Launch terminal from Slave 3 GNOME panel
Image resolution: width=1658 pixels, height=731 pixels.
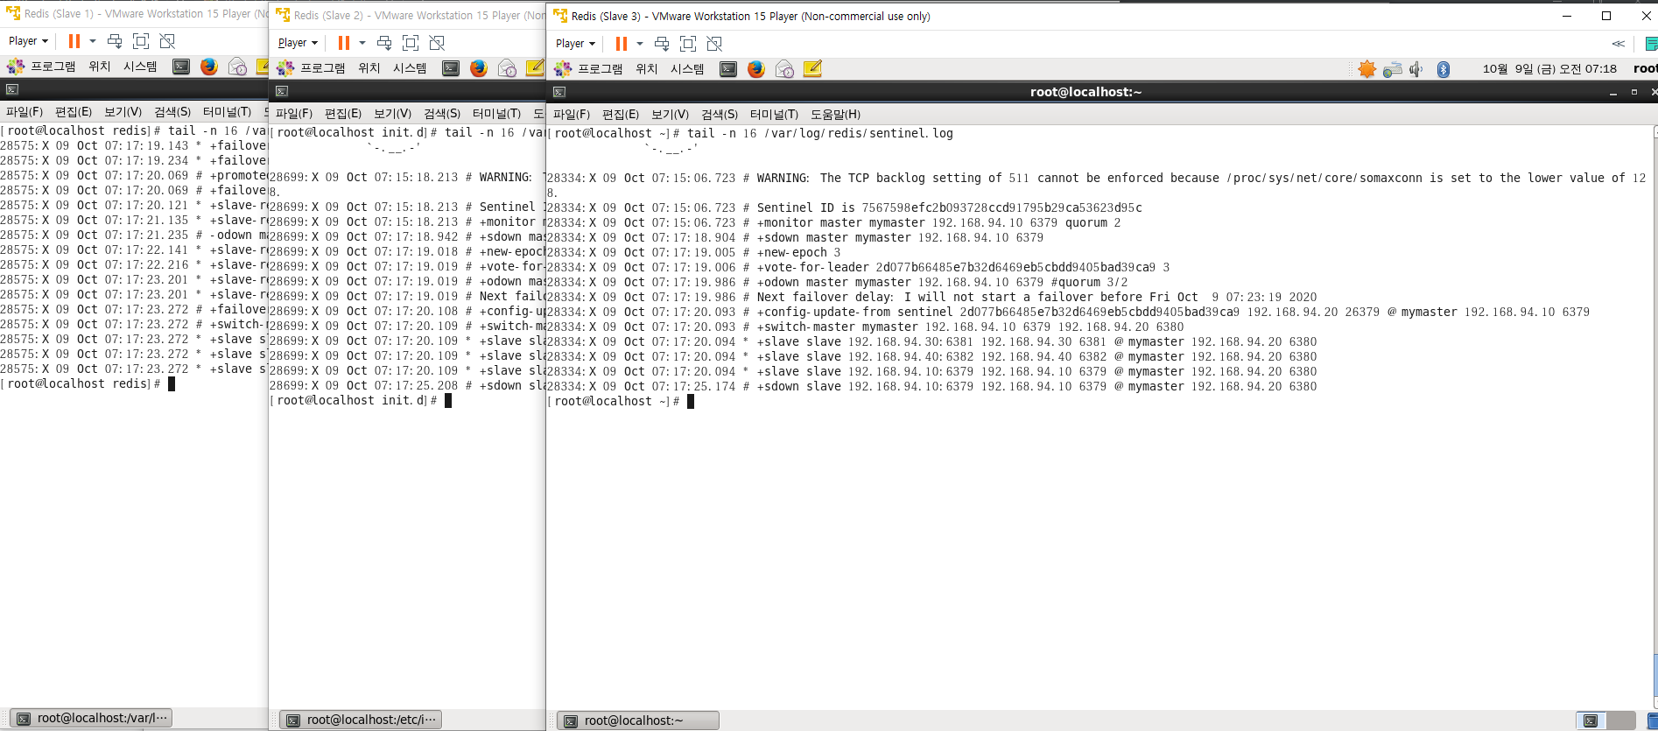pos(728,69)
